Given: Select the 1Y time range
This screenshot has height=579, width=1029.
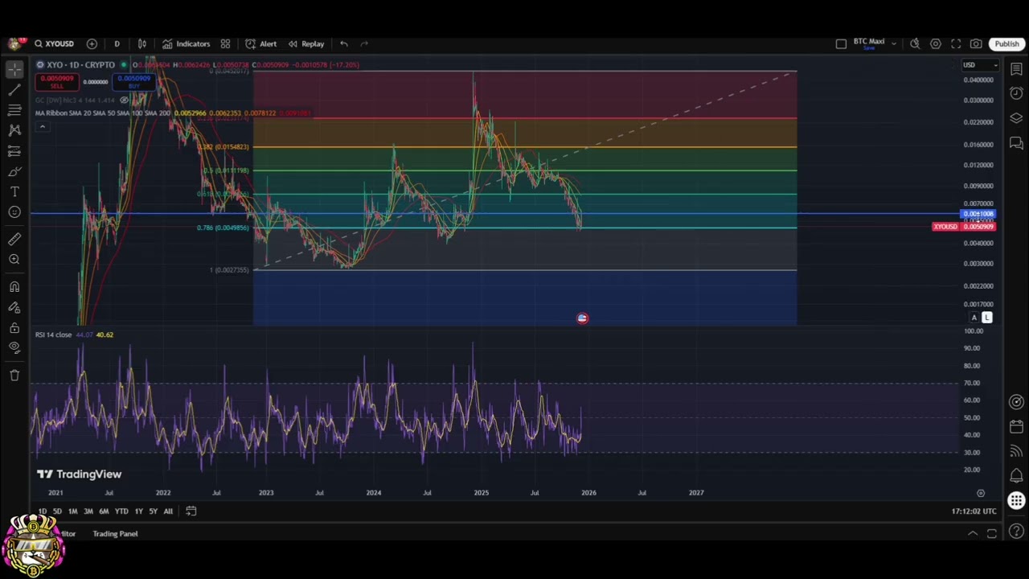Looking at the screenshot, I should [139, 511].
